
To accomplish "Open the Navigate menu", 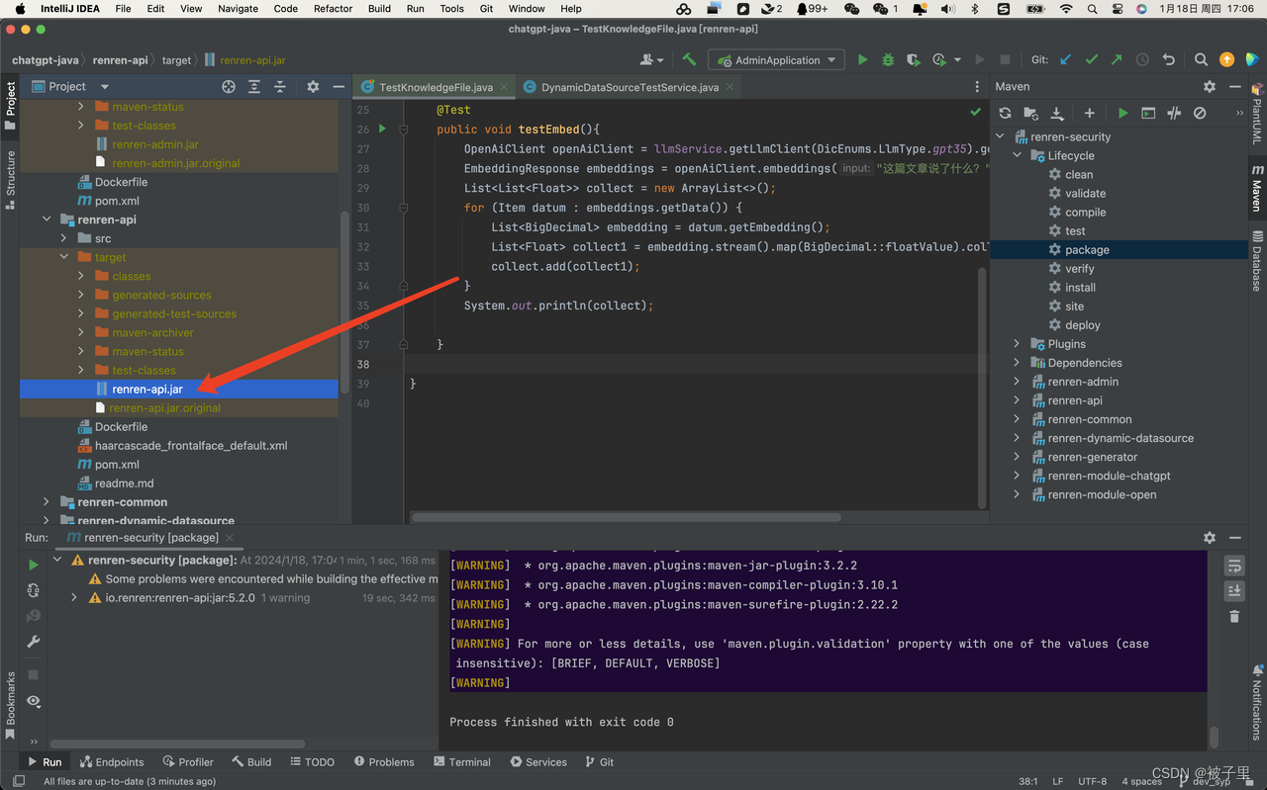I will pyautogui.click(x=238, y=8).
